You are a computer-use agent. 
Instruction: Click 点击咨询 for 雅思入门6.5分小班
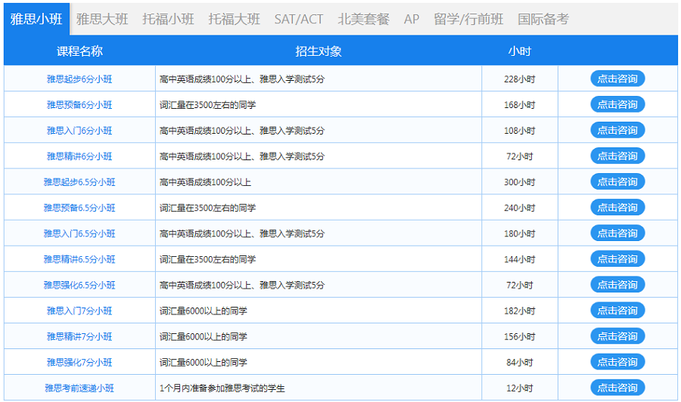click(617, 233)
